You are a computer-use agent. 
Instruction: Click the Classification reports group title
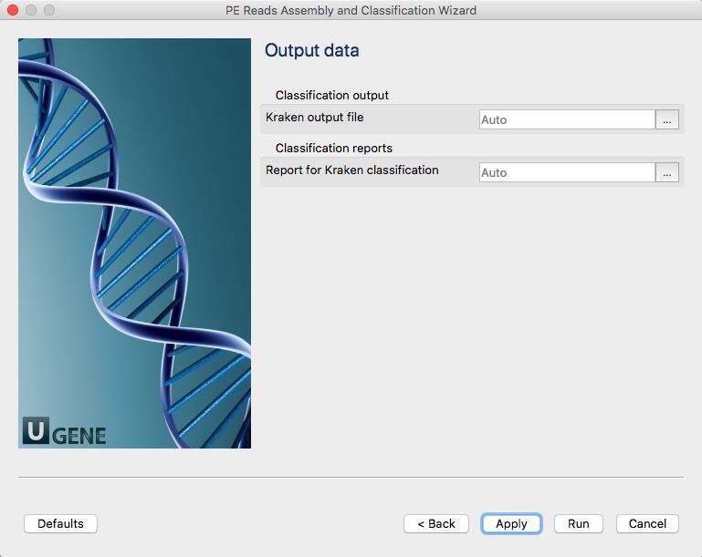point(333,148)
